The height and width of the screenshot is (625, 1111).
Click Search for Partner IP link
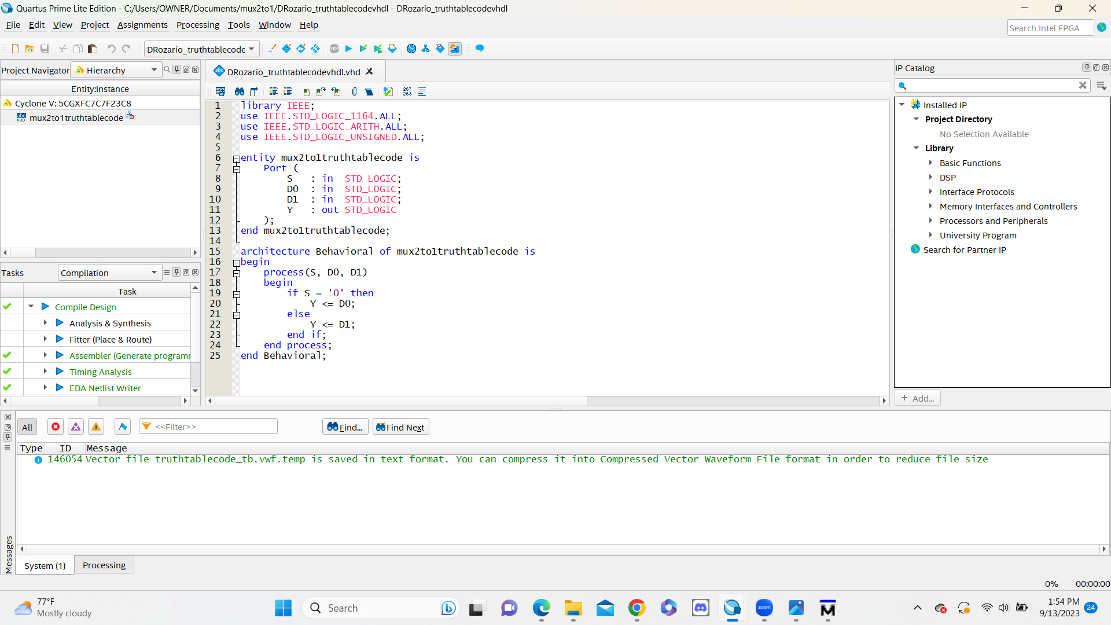tap(964, 250)
